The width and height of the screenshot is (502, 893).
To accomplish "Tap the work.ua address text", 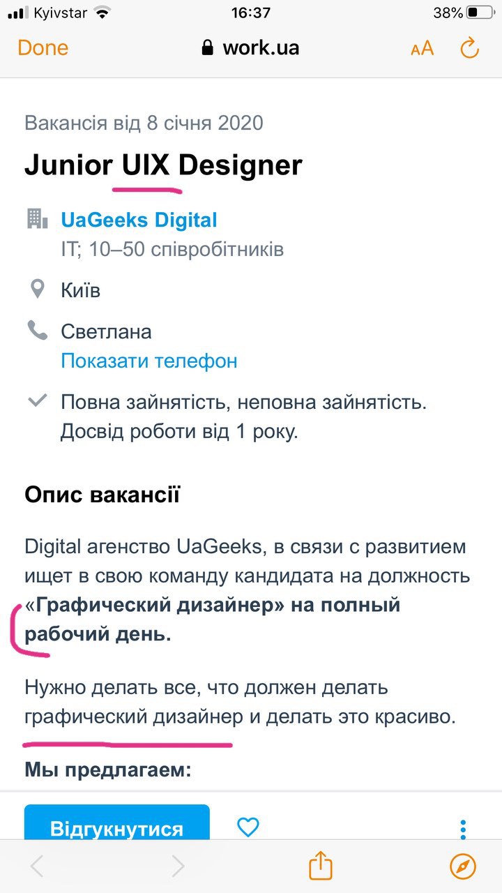I will 261,47.
